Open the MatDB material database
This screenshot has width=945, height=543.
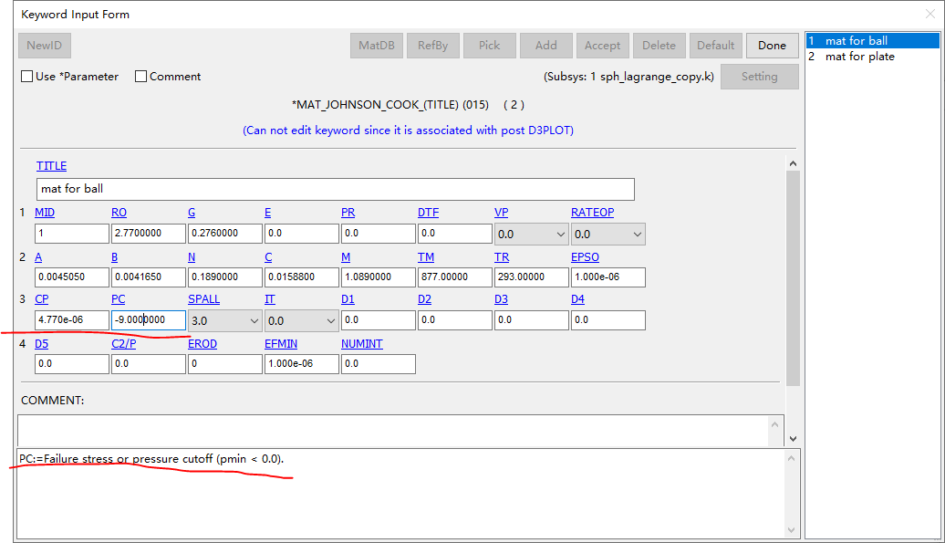click(x=376, y=45)
